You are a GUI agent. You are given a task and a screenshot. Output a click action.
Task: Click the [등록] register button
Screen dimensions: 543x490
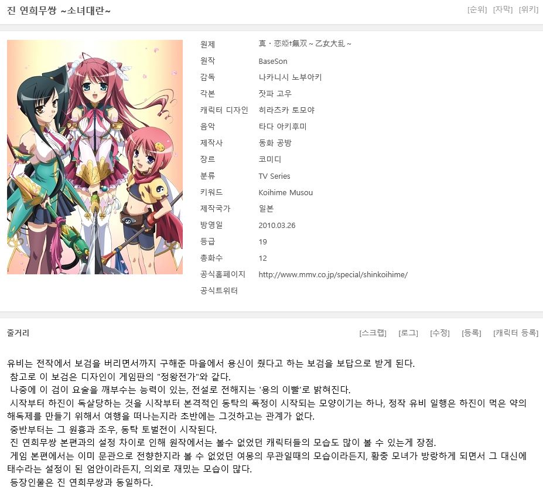(472, 333)
